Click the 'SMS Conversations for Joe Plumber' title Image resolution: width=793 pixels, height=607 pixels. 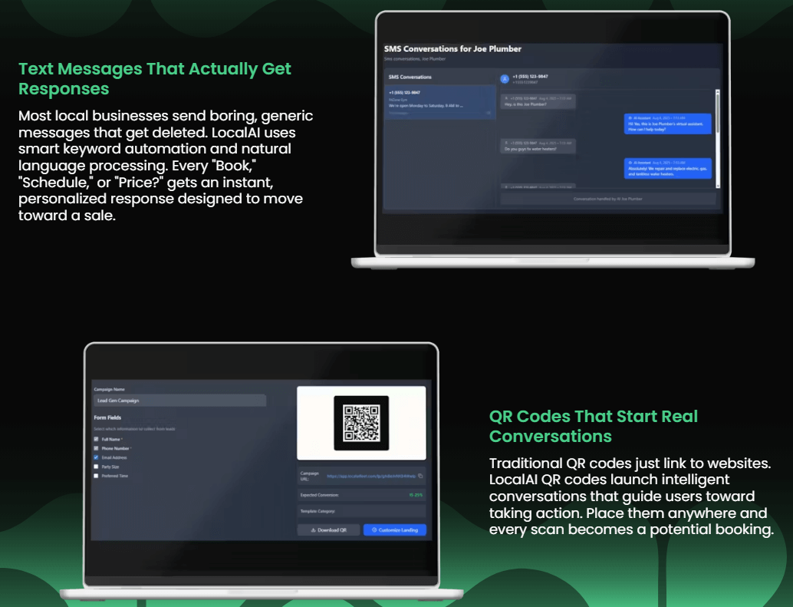click(x=452, y=49)
